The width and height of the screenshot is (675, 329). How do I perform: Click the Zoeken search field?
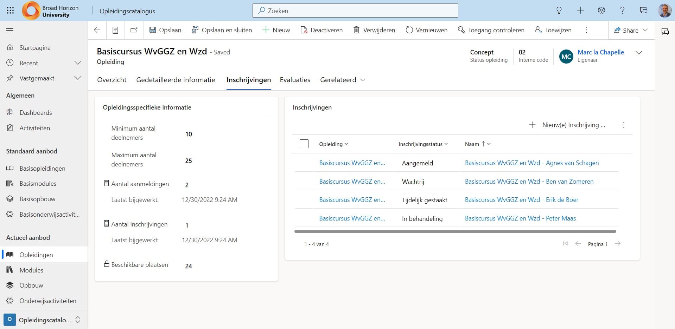coord(355,11)
